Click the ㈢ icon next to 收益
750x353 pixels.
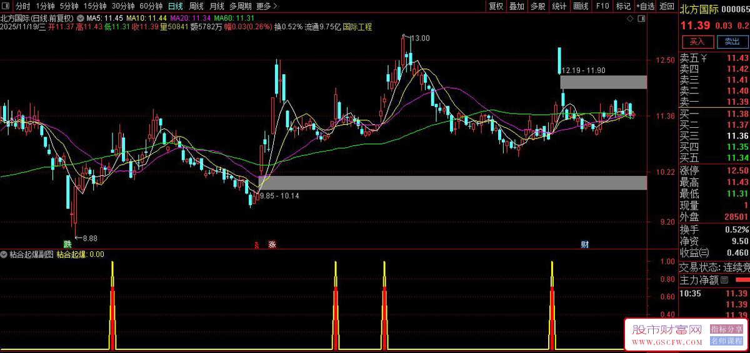(x=704, y=253)
